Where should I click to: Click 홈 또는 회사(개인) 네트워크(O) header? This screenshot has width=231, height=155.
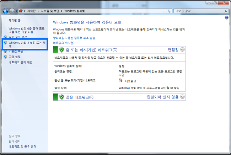pos(91,50)
